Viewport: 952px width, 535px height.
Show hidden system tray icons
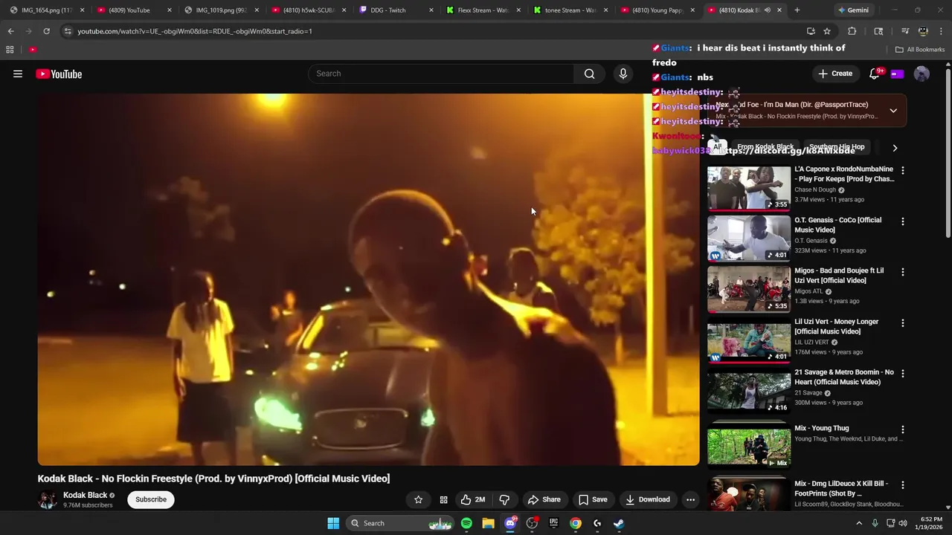click(859, 523)
